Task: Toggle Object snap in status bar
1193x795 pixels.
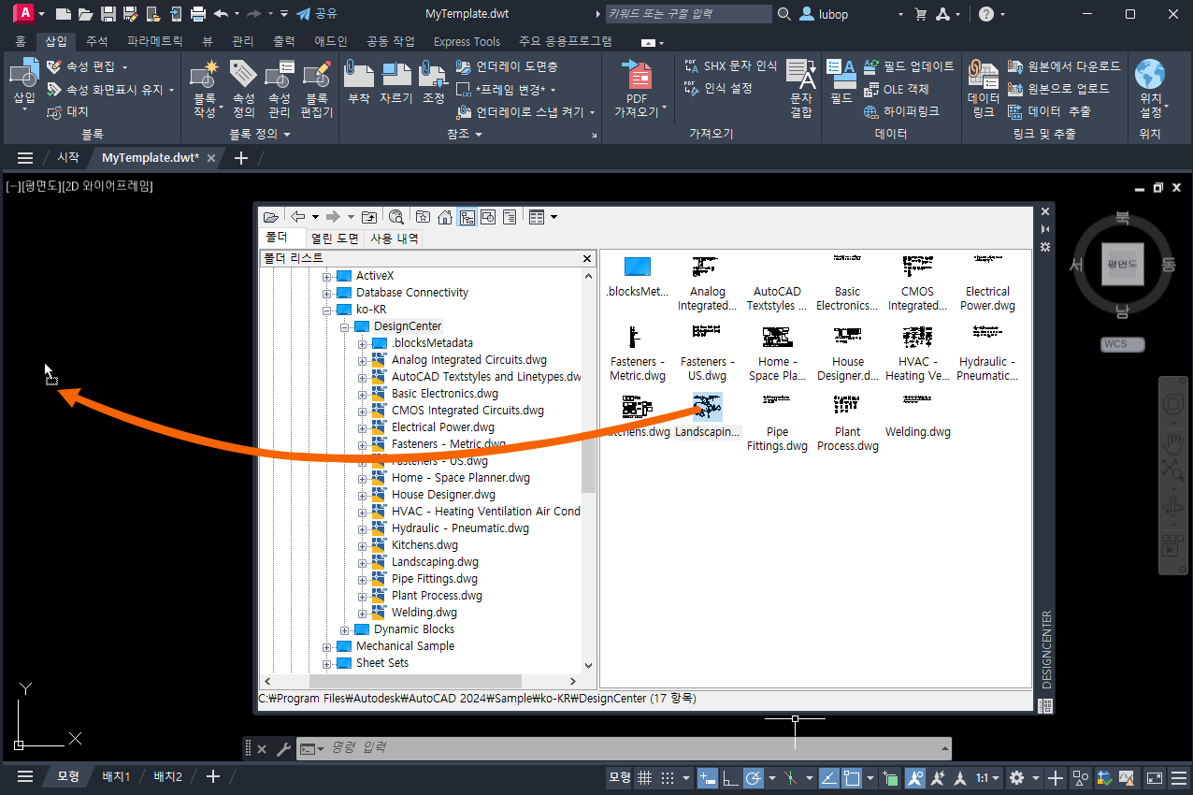Action: 851,777
